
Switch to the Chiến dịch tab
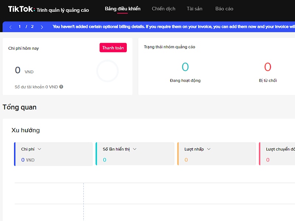pyautogui.click(x=163, y=9)
